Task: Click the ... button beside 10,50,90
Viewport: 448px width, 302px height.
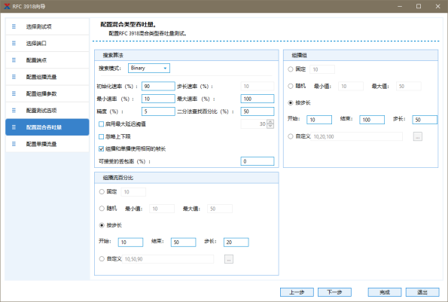Action: point(229,259)
